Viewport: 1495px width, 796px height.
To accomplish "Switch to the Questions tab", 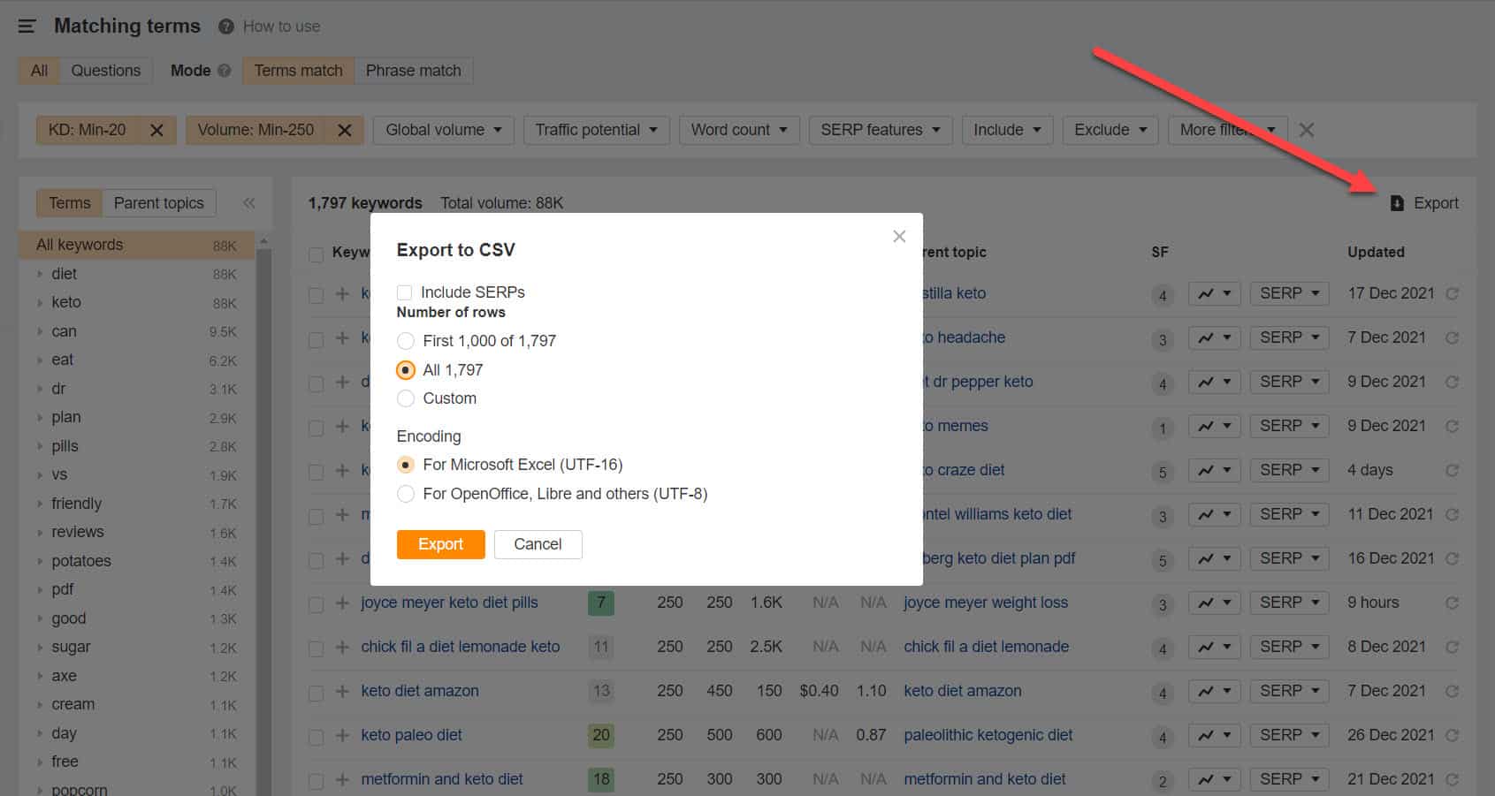I will (x=105, y=70).
